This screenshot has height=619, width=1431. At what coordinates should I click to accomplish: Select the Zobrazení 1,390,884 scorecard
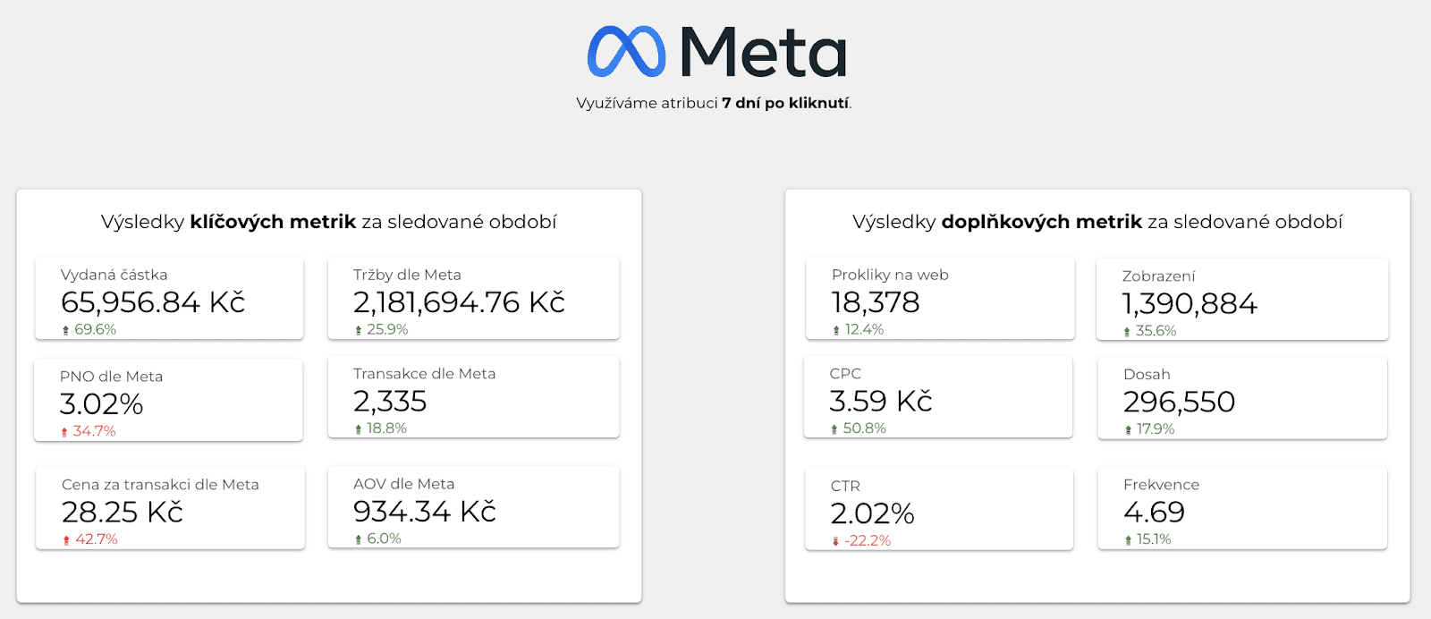(1242, 300)
